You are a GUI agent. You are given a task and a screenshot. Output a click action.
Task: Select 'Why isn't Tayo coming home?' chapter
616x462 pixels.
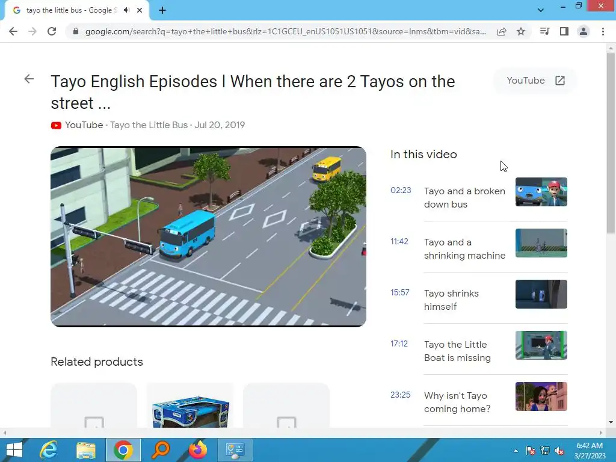[x=457, y=402]
